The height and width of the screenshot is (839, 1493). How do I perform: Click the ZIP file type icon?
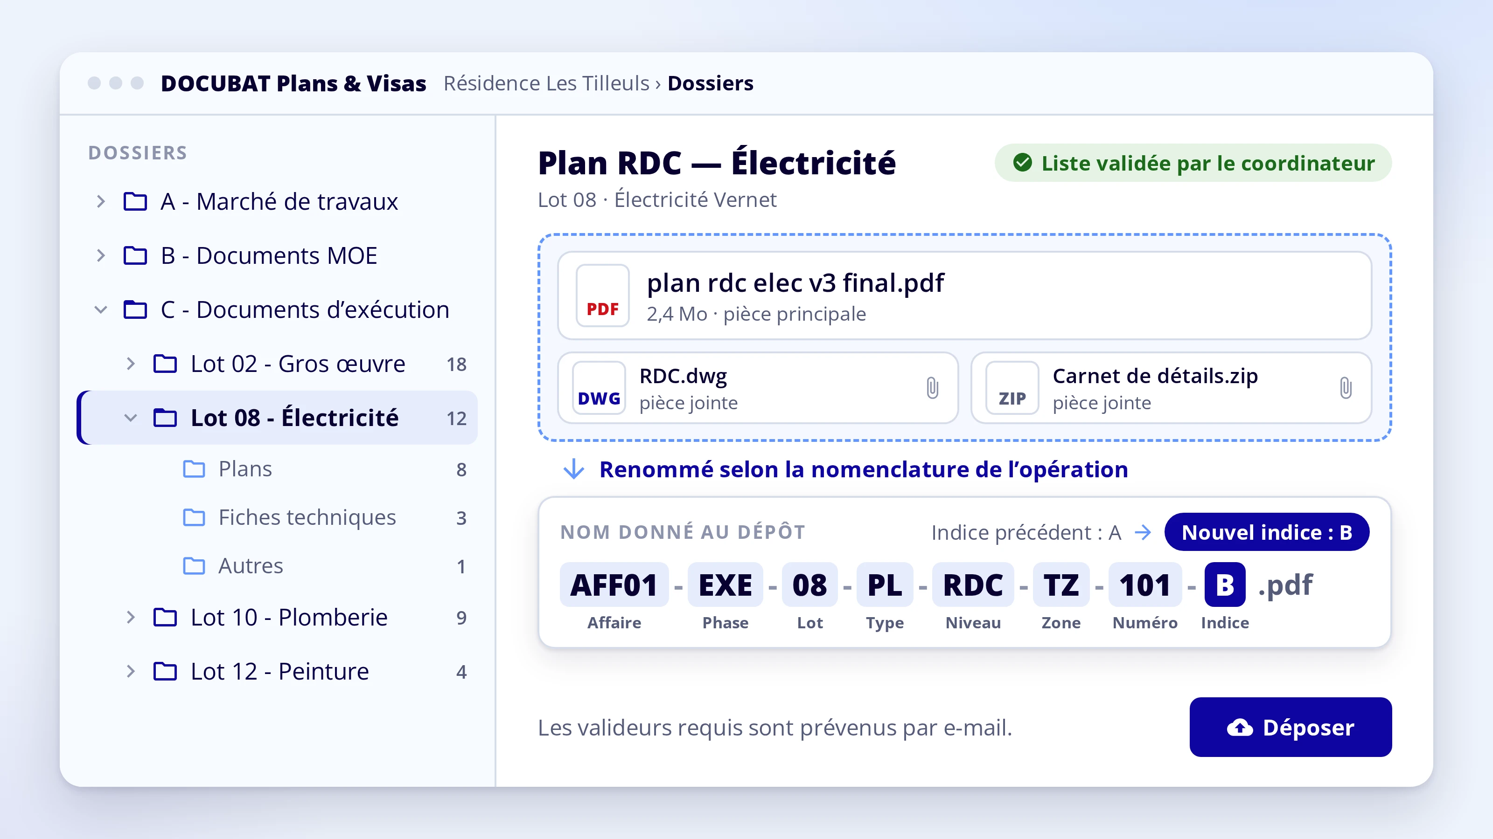point(1012,388)
